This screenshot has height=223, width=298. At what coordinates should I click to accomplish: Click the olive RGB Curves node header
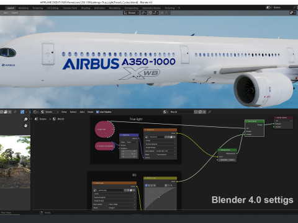160,178
